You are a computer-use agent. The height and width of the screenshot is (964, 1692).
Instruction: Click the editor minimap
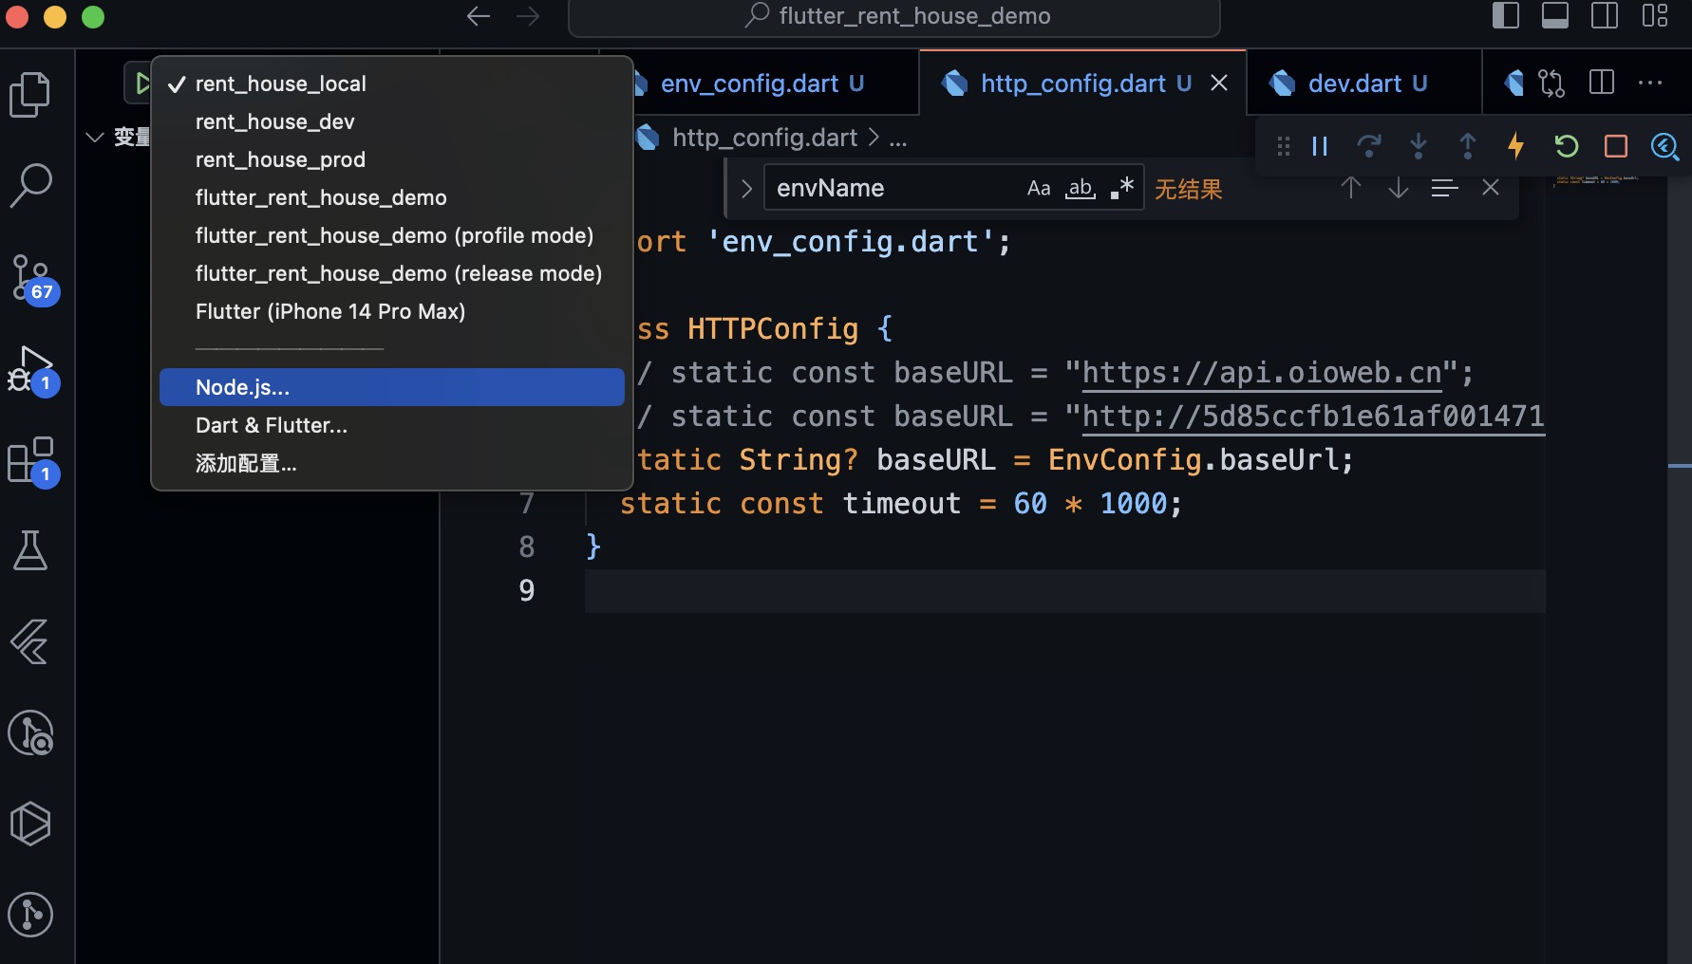click(x=1606, y=569)
